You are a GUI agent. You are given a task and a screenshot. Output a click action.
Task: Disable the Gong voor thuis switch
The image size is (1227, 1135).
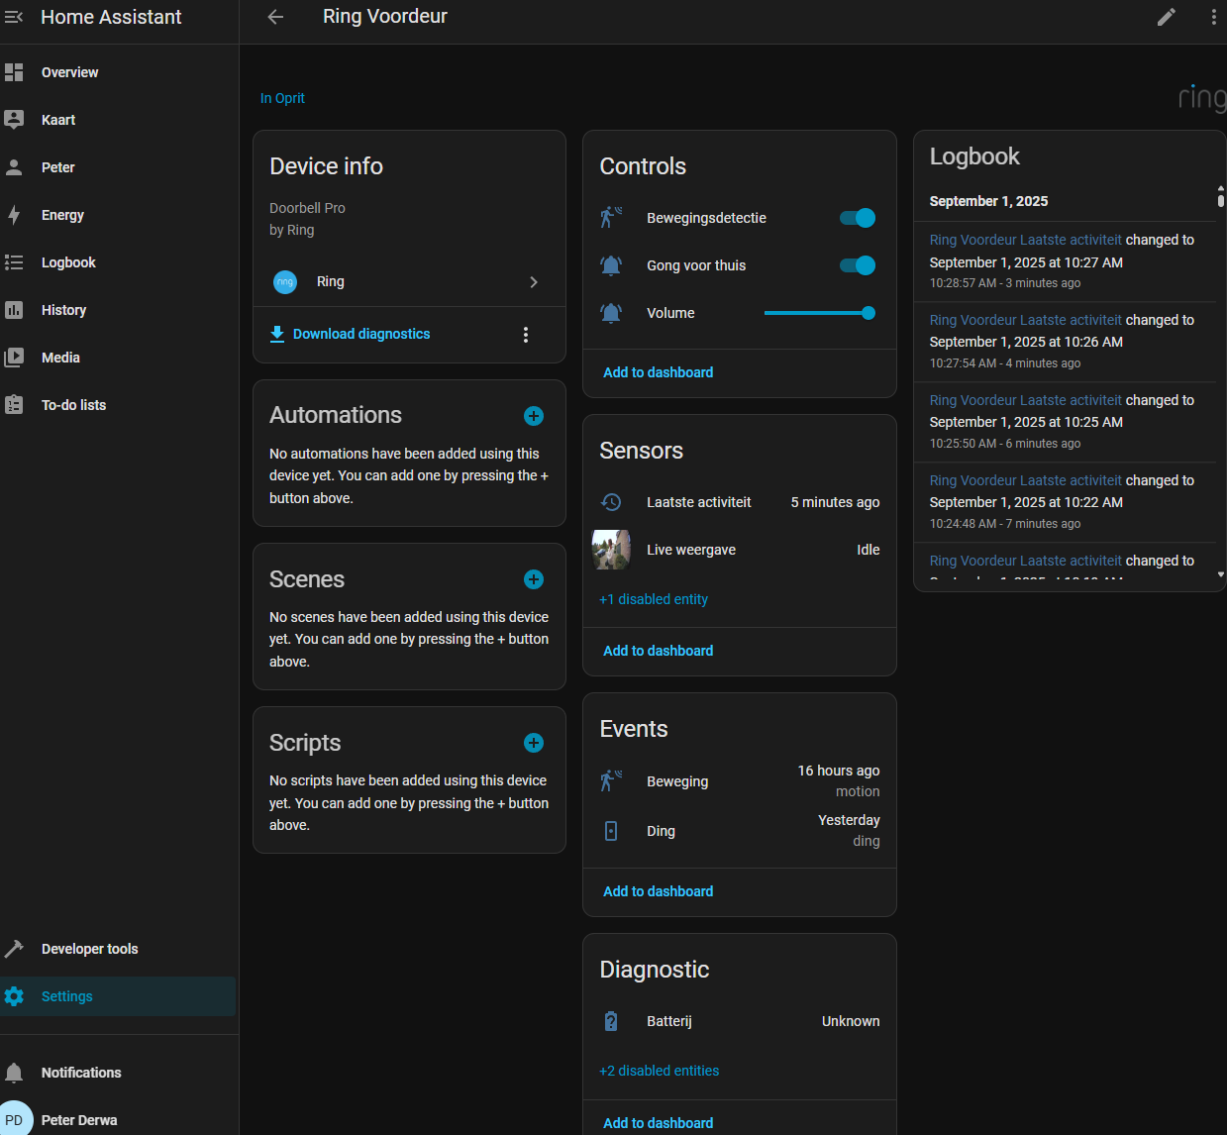[x=858, y=265]
